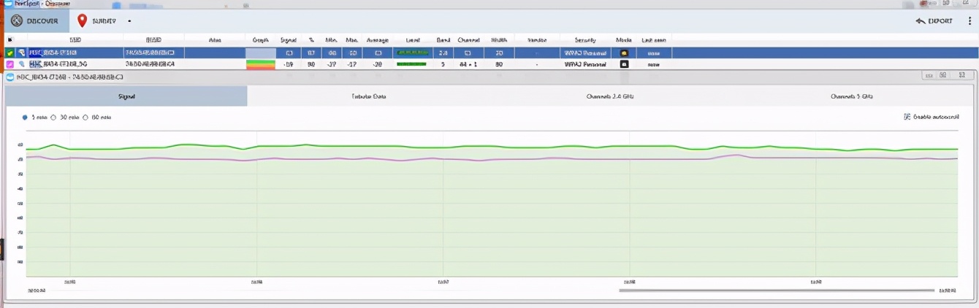Click the Export arrow icon
The height and width of the screenshot is (308, 979).
921,20
